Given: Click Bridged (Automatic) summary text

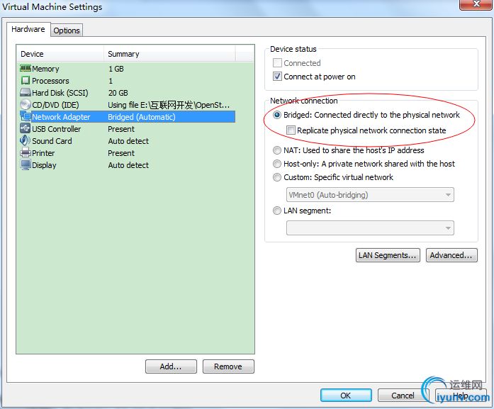Looking at the screenshot, I should pos(142,116).
